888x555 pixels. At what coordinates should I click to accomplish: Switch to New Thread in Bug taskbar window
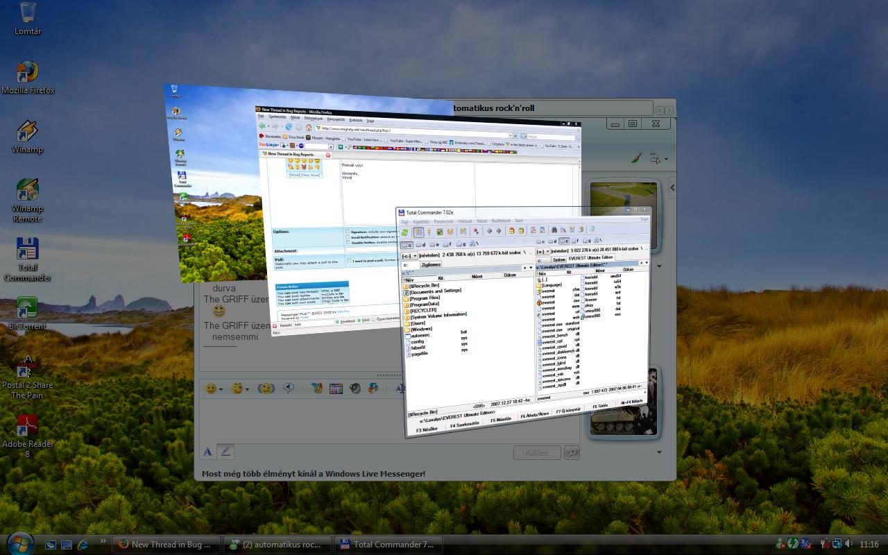coord(167,545)
